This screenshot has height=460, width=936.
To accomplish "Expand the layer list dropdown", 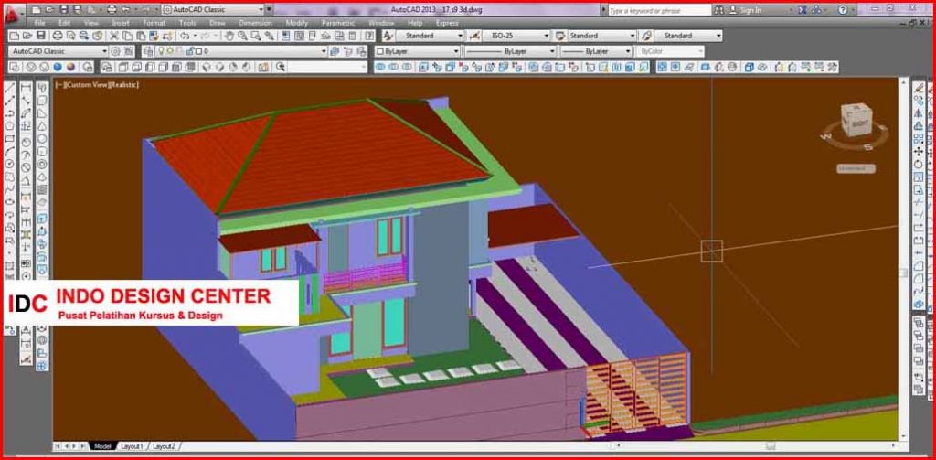I will coord(324,51).
